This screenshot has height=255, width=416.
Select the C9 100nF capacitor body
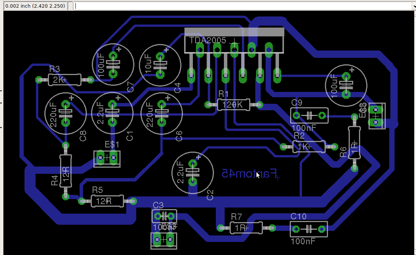(309, 115)
